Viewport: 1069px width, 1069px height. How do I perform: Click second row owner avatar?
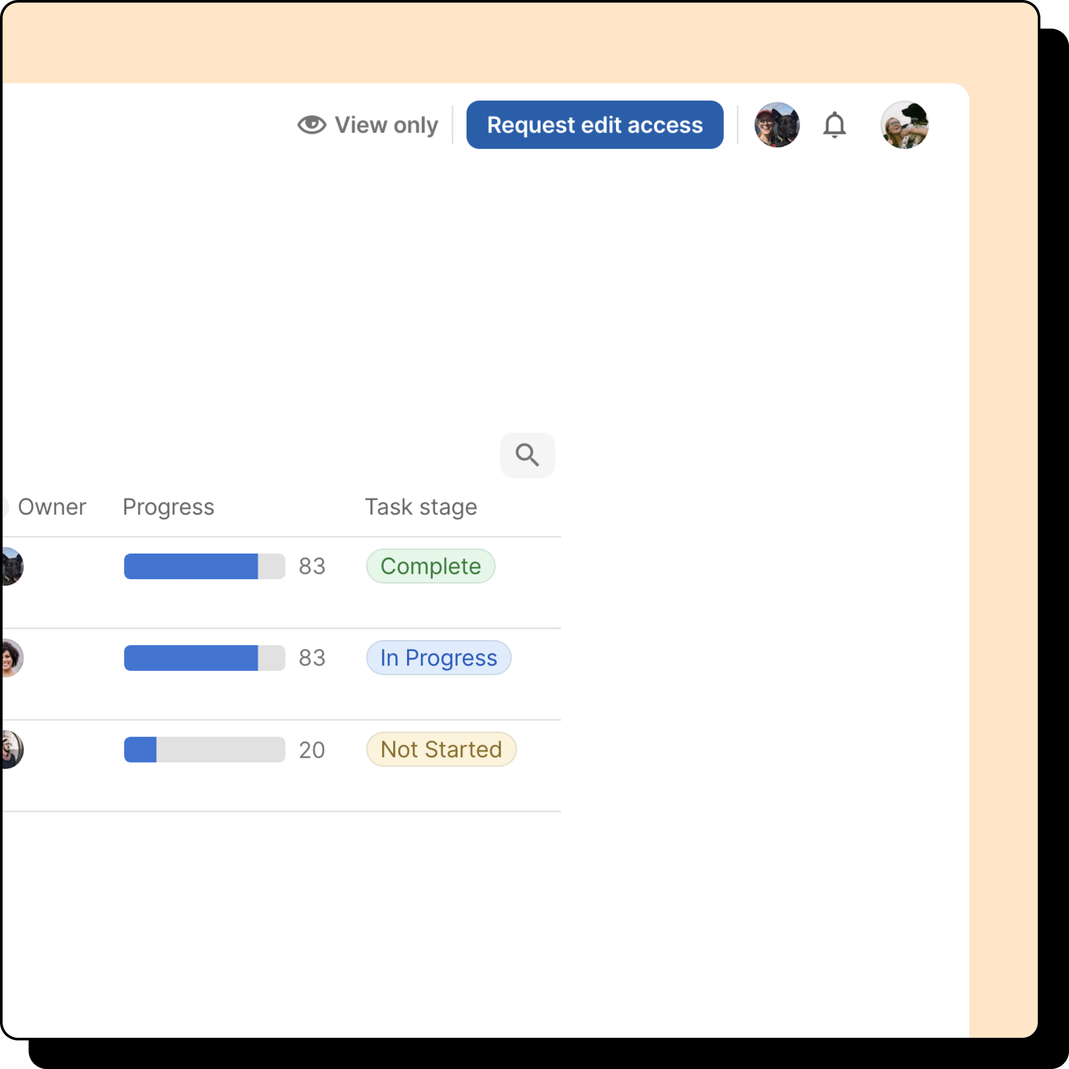(x=11, y=658)
